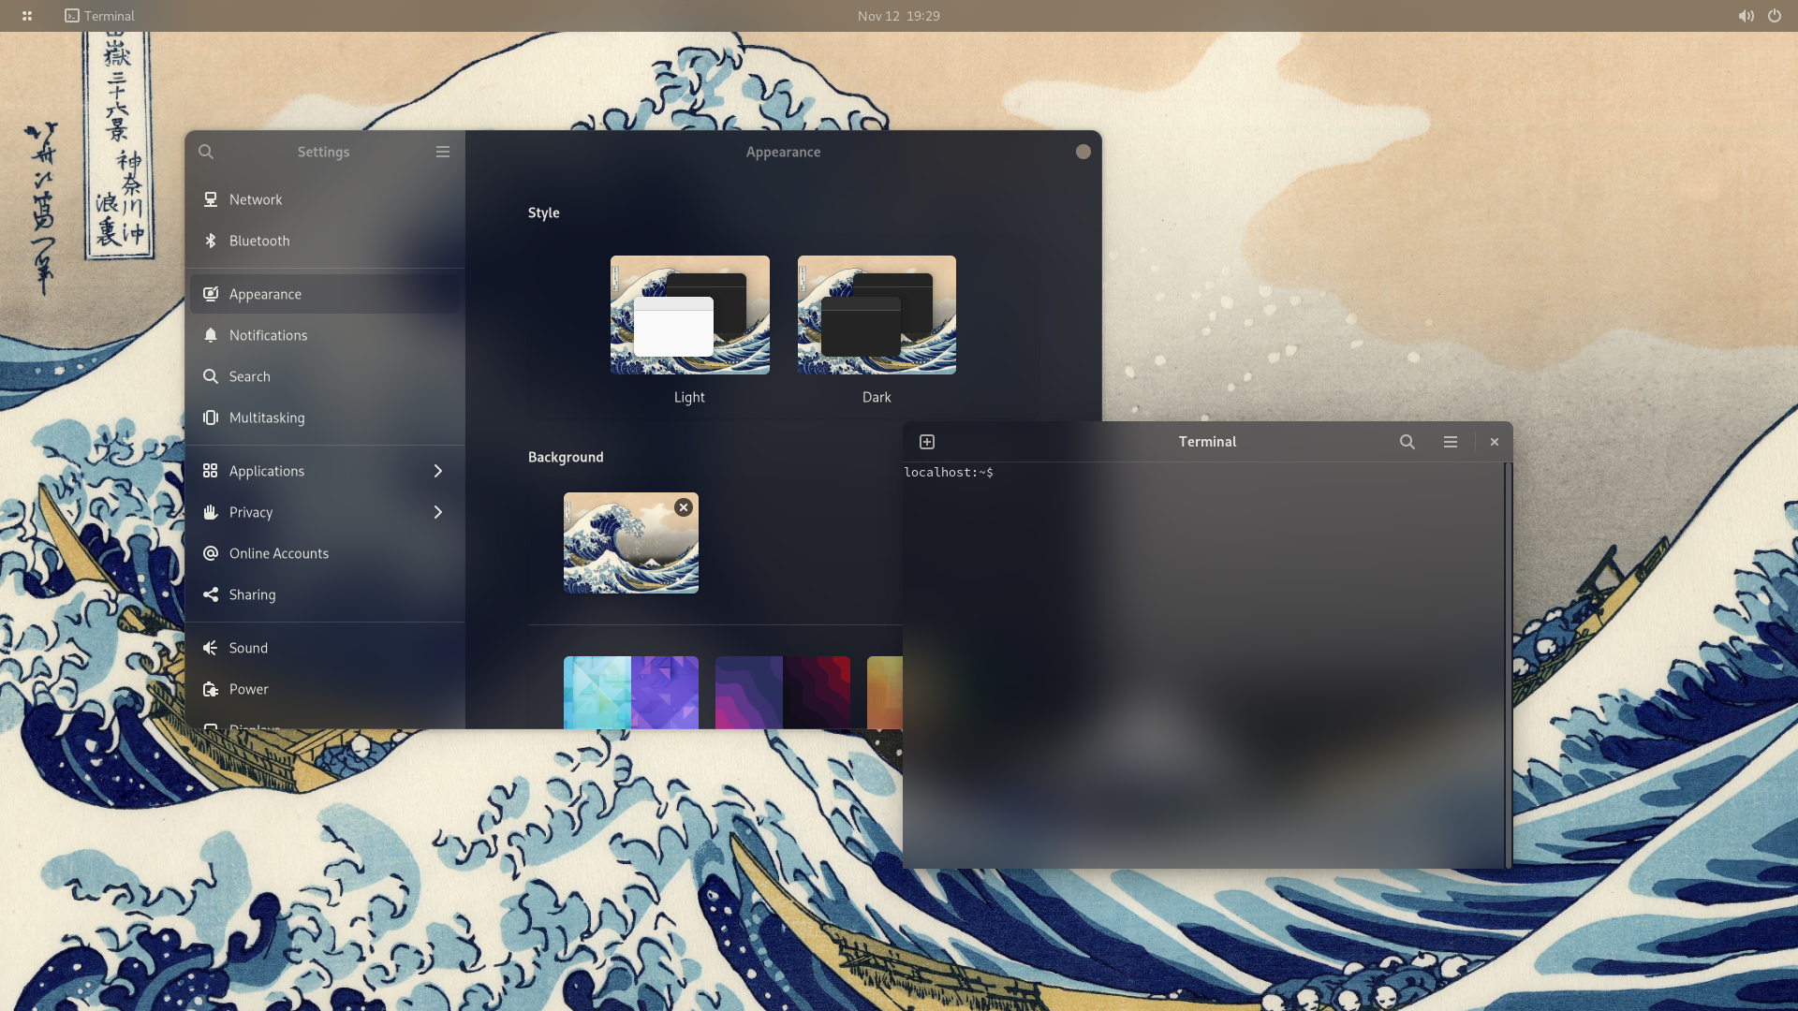
Task: Open a new tab in Terminal
Action: tap(927, 442)
